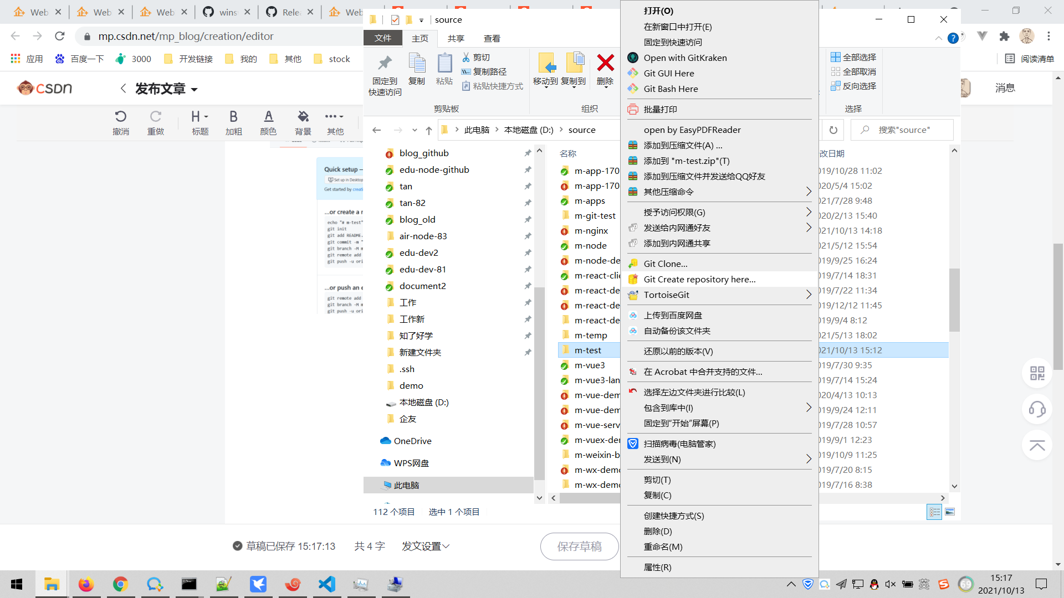The height and width of the screenshot is (598, 1064).
Task: Expand the TortoiseGit submenu
Action: coord(809,295)
